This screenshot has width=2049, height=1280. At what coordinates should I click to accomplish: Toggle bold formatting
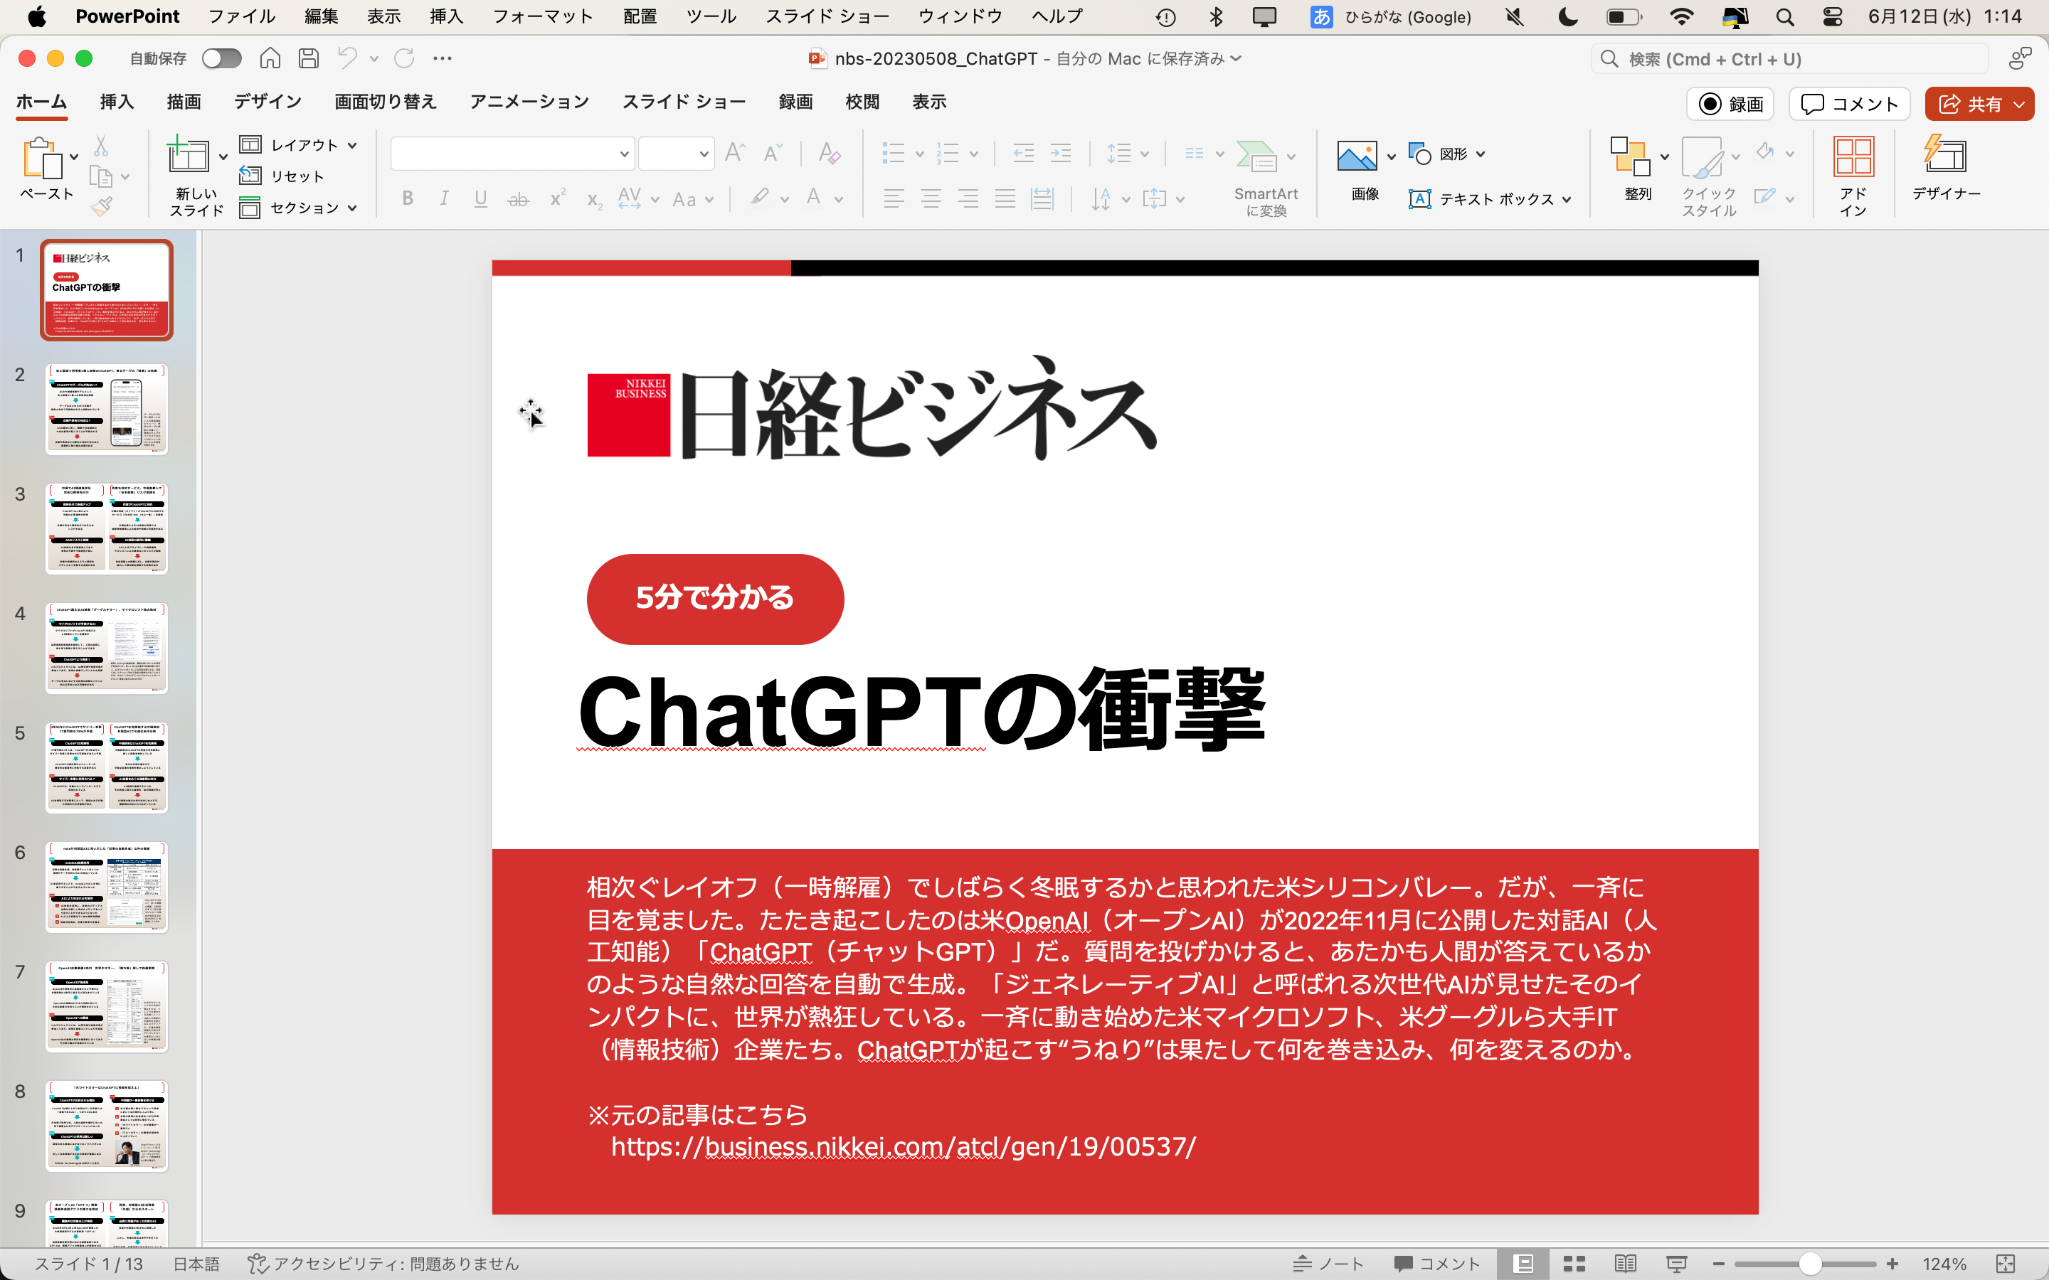tap(408, 198)
